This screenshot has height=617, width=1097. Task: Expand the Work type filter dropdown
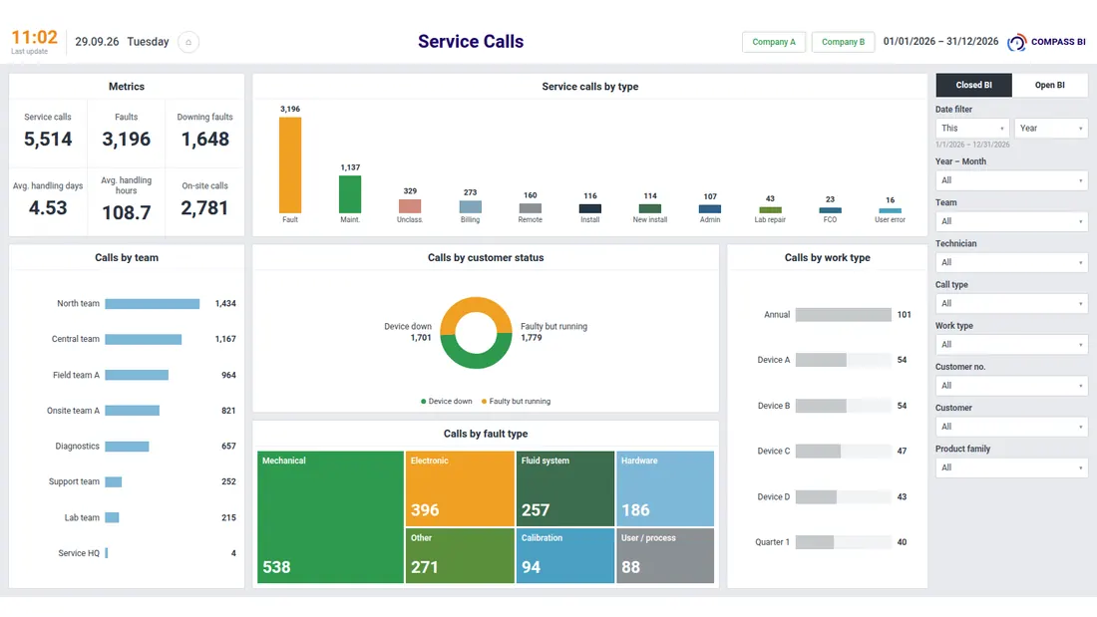point(1011,344)
